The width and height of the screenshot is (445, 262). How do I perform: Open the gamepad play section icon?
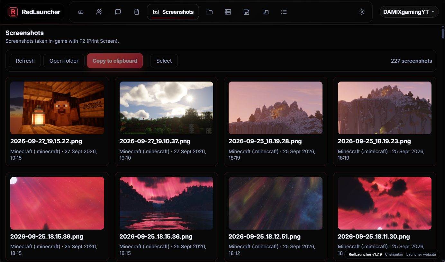(81, 12)
